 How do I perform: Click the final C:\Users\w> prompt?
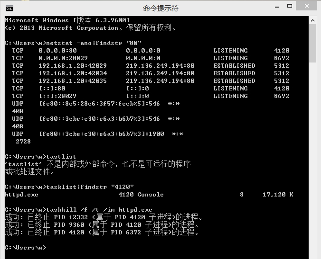25,248
